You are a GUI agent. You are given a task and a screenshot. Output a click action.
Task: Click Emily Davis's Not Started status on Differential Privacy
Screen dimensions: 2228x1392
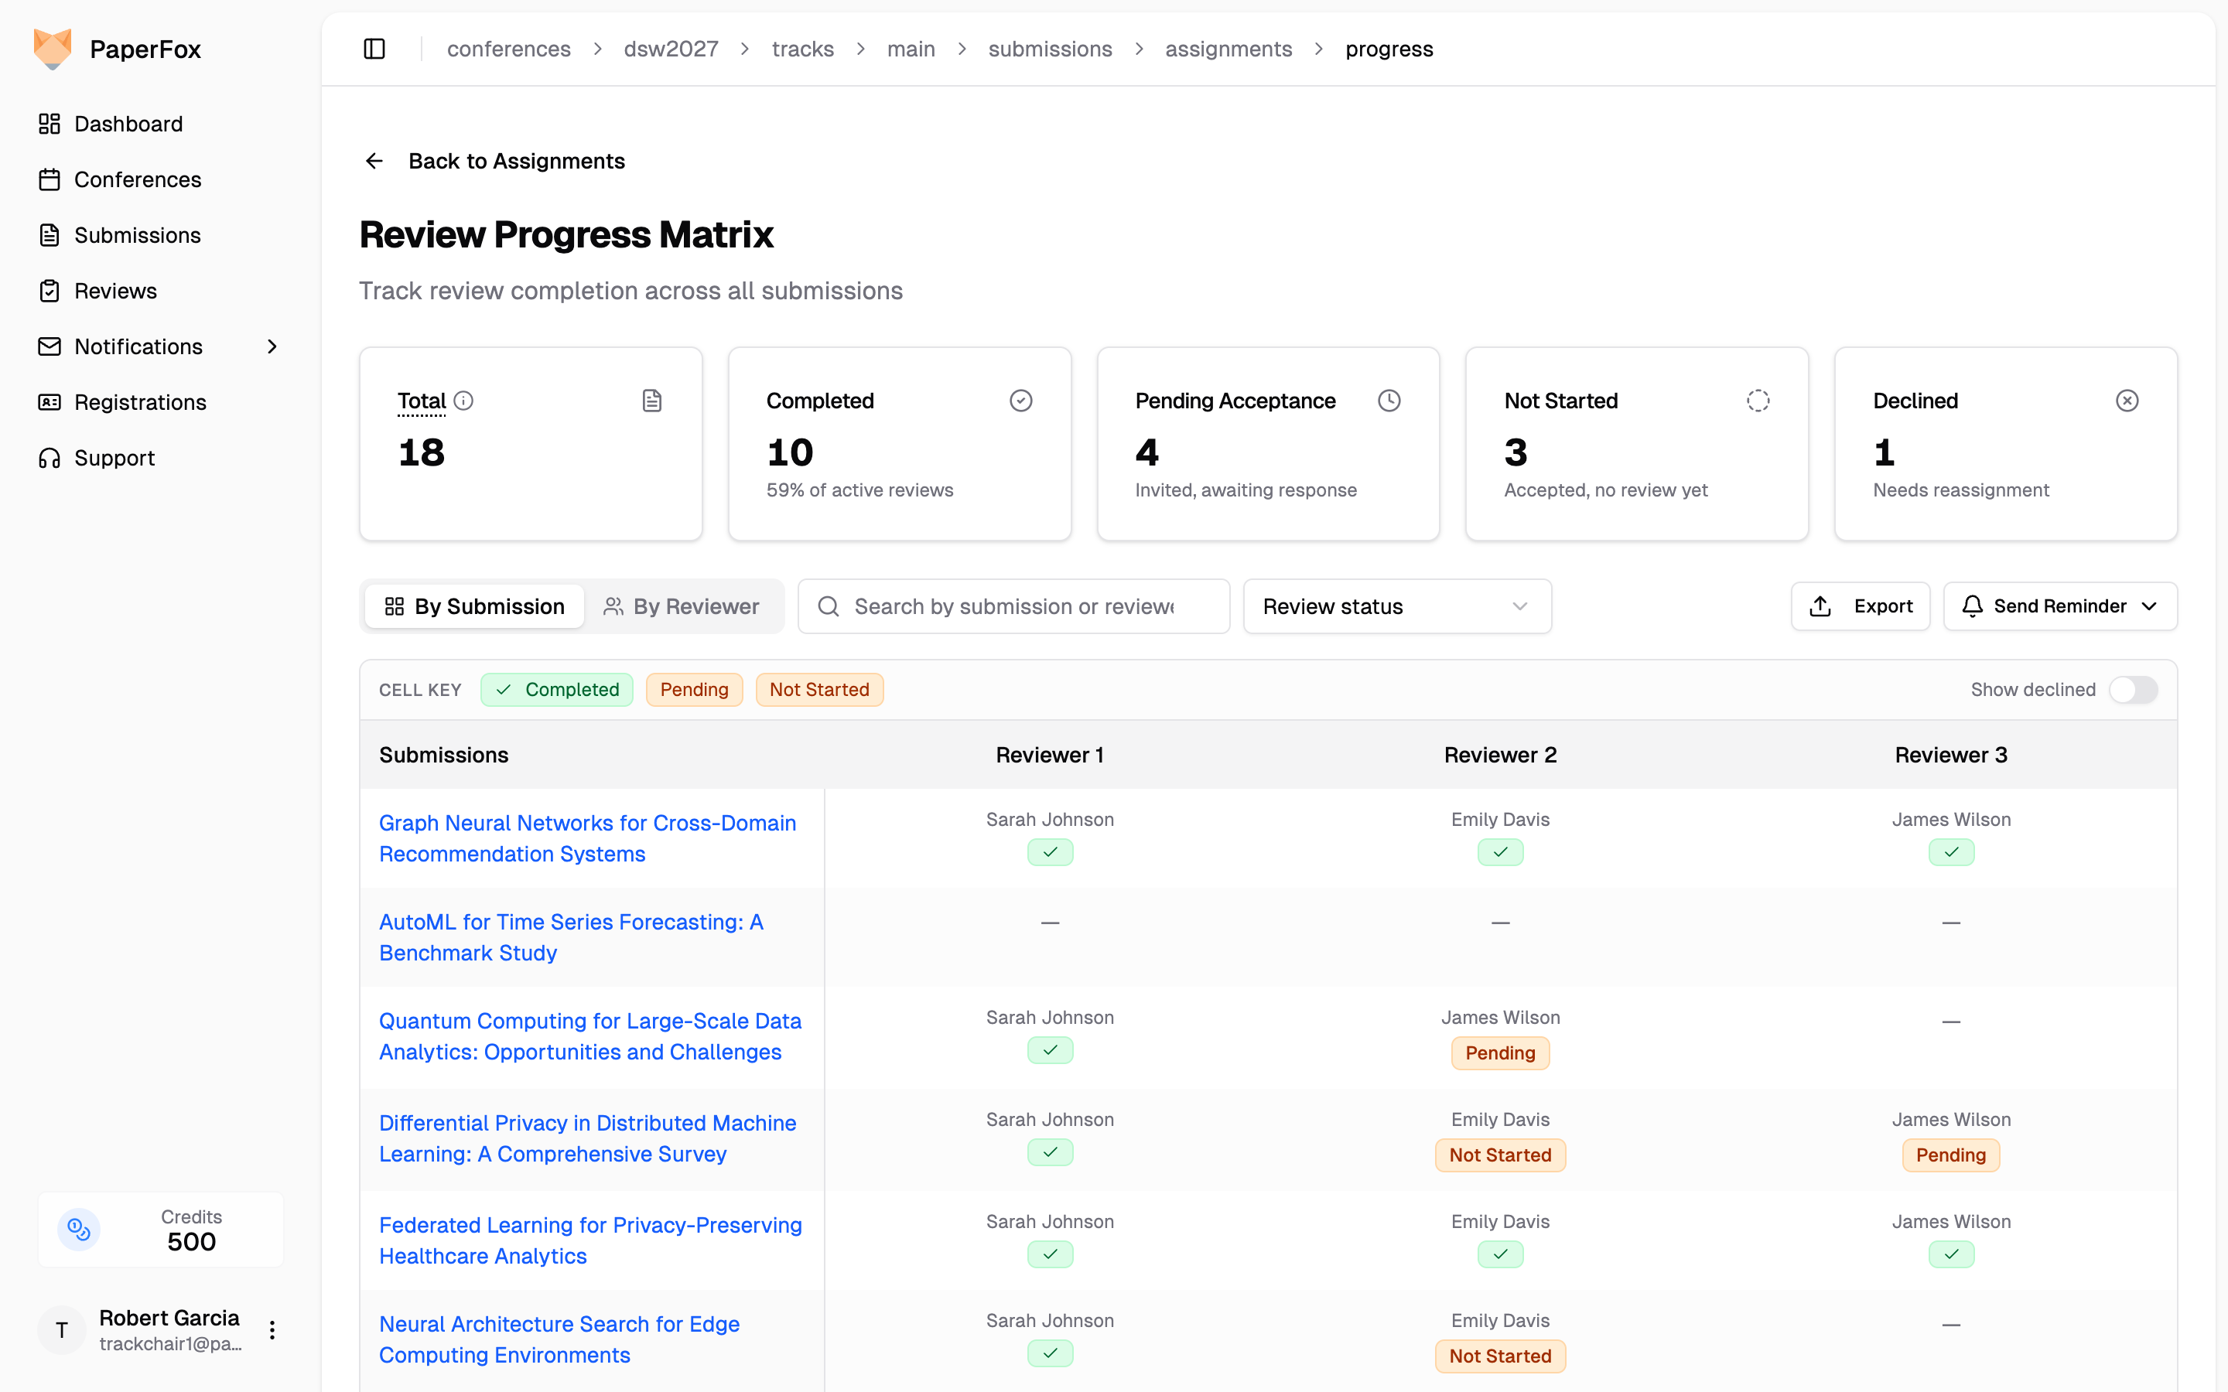tap(1500, 1155)
